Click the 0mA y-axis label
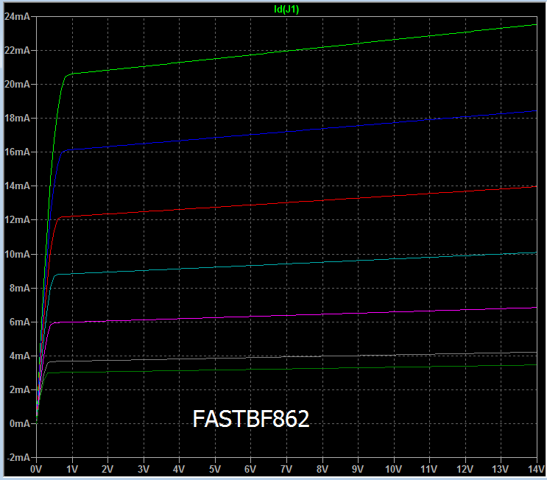Image resolution: width=547 pixels, height=480 pixels. (20, 423)
